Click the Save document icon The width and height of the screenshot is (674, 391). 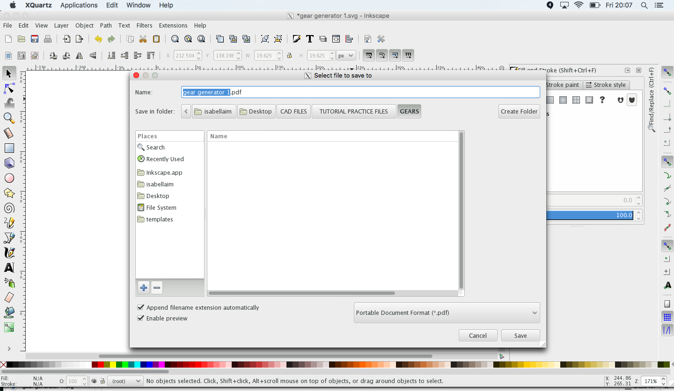35,39
